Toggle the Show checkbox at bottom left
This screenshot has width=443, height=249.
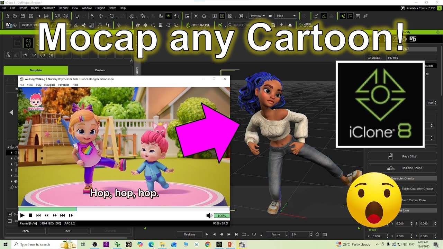click(x=10, y=214)
